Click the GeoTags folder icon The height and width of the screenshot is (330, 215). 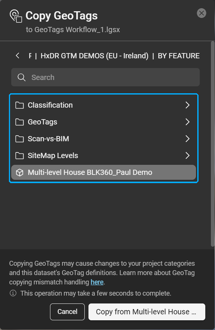pos(20,122)
